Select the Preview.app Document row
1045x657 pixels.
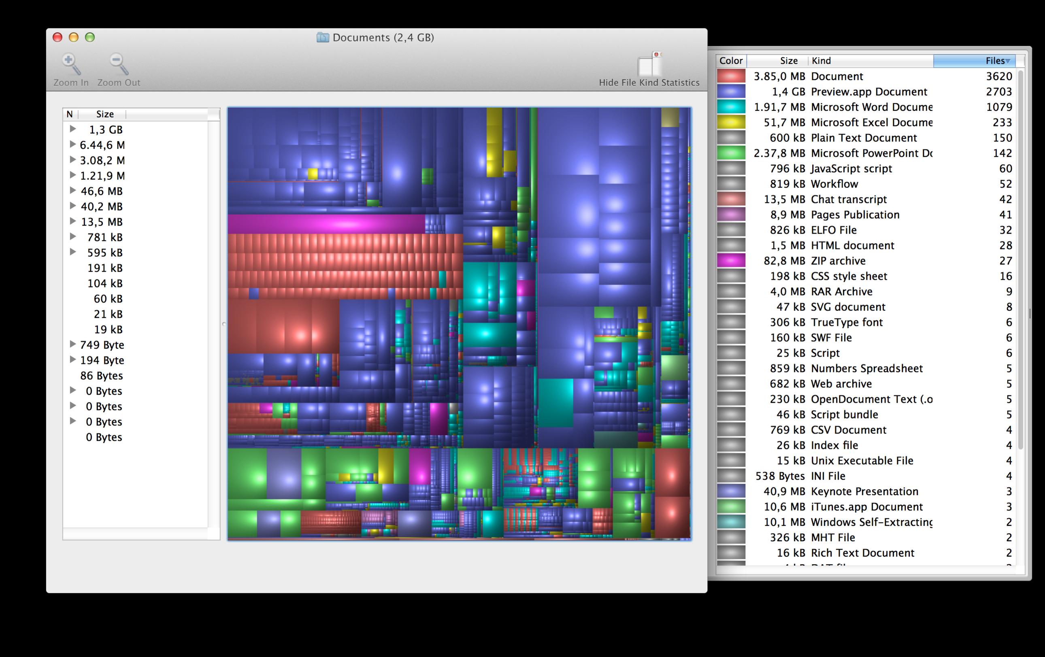(x=868, y=92)
